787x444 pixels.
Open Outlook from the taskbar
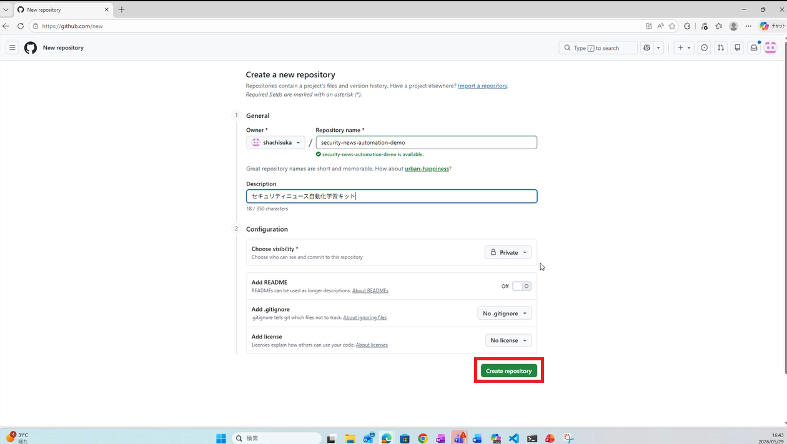pyautogui.click(x=368, y=438)
